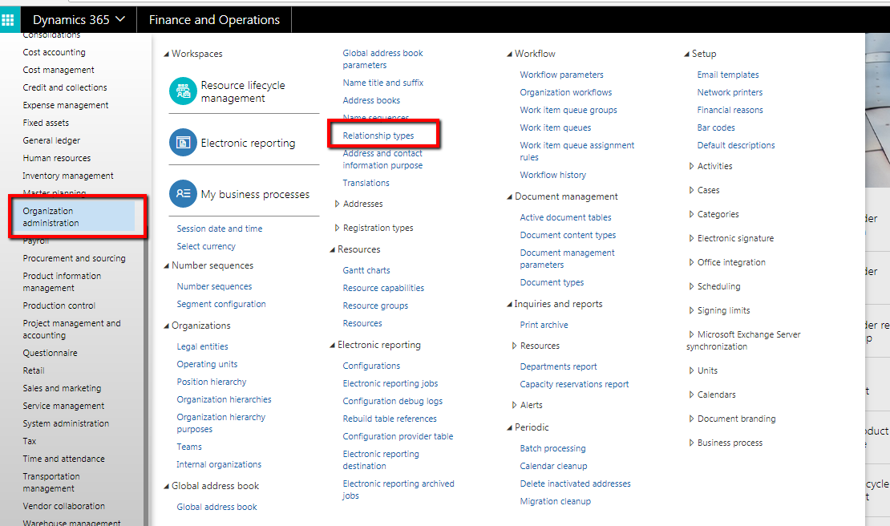Click the Resource lifecycle management workspace icon
The width and height of the screenshot is (890, 526).
(183, 90)
